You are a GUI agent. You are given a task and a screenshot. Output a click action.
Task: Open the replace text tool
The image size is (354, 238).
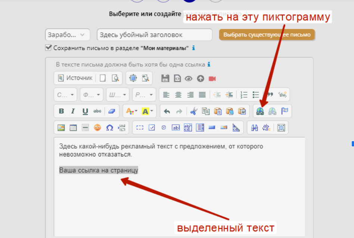(x=266, y=128)
